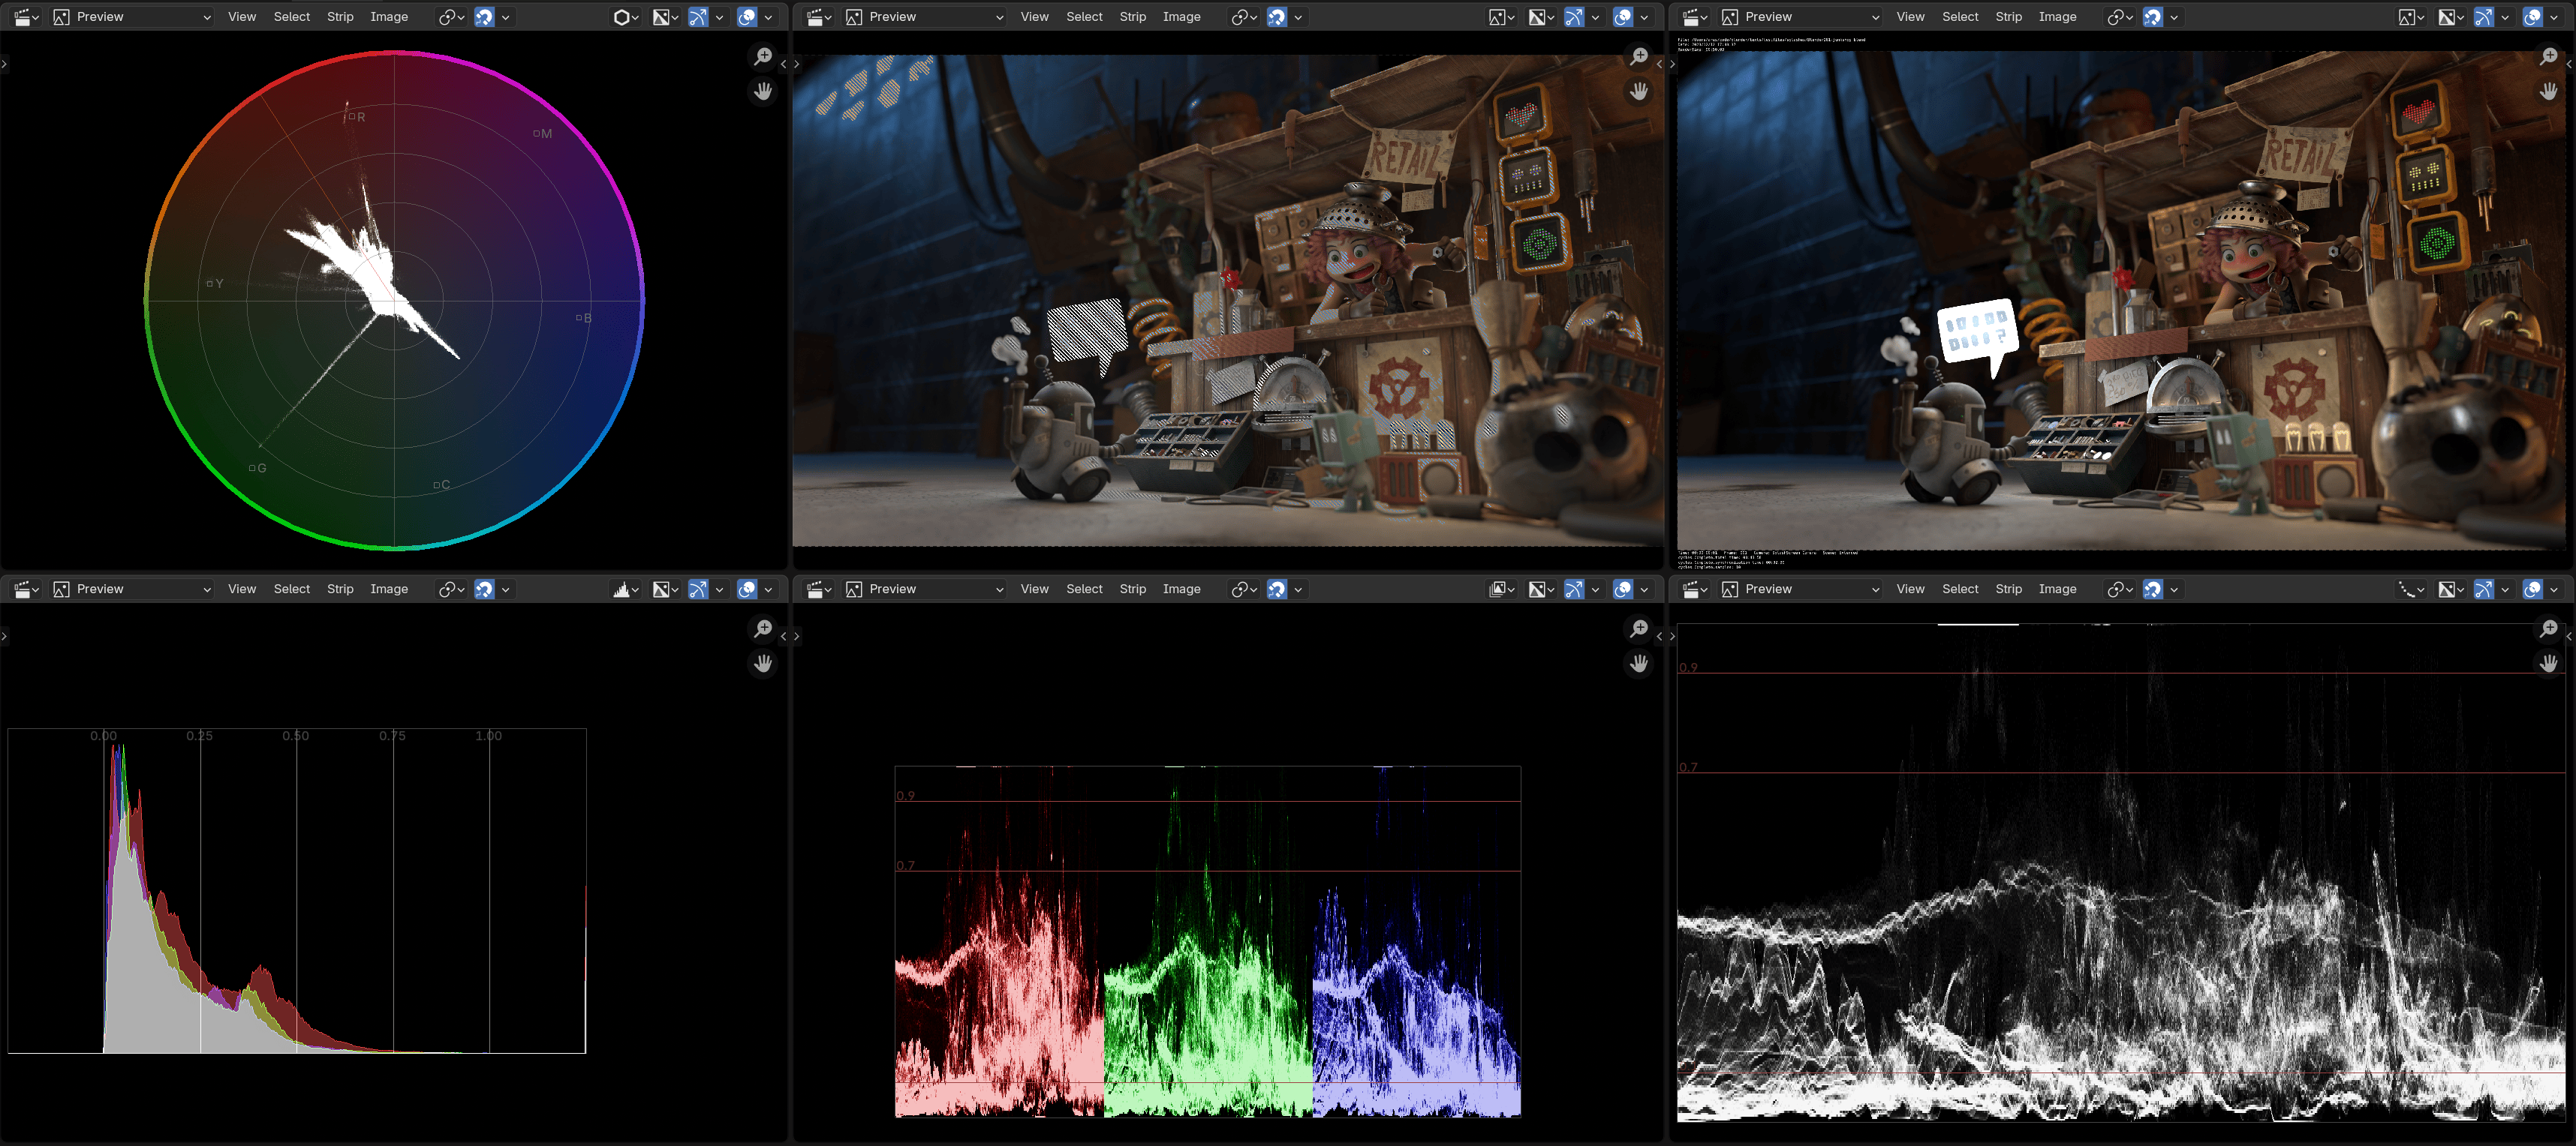Viewport: 2576px width, 1146px height.
Task: Open editor type menu in top-right image panel
Action: 1695,17
